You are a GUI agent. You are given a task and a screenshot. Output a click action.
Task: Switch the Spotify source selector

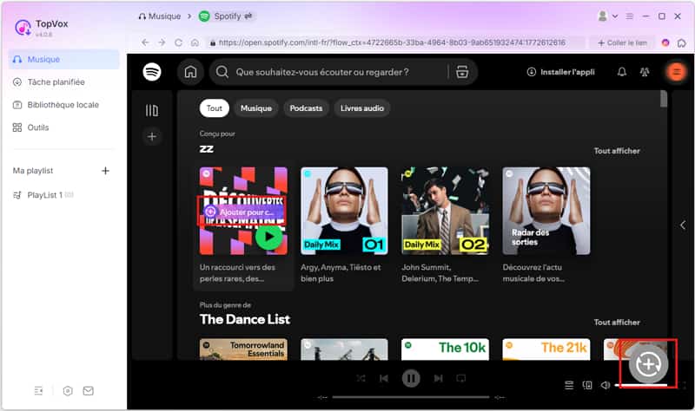226,16
